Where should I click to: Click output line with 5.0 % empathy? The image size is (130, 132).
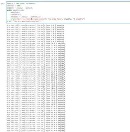tap(35, 33)
